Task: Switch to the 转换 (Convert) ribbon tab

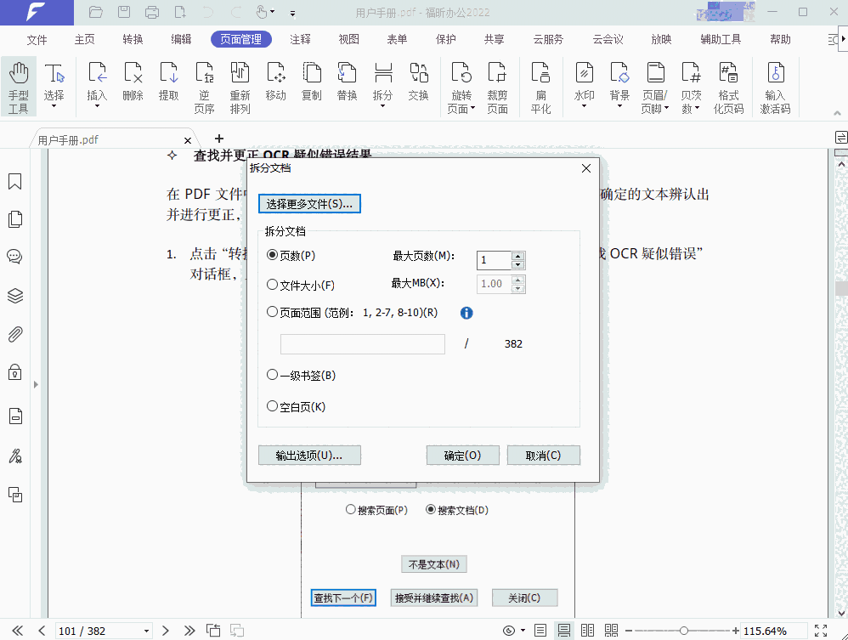Action: (133, 40)
